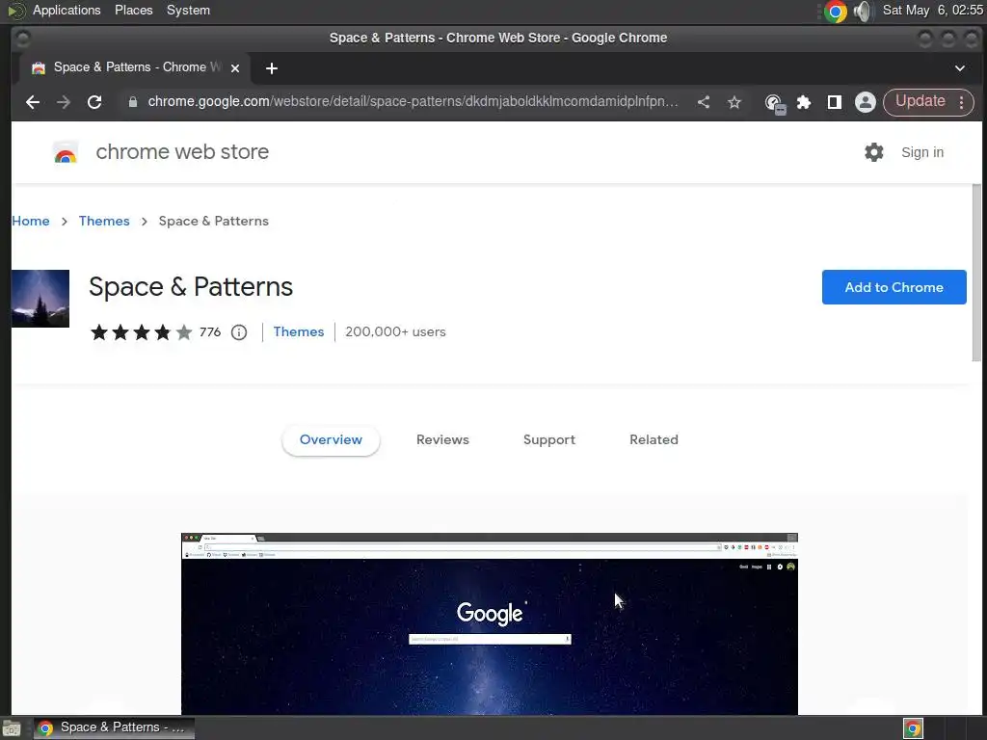Toggle the side panel icon
The width and height of the screenshot is (987, 740).
(835, 102)
